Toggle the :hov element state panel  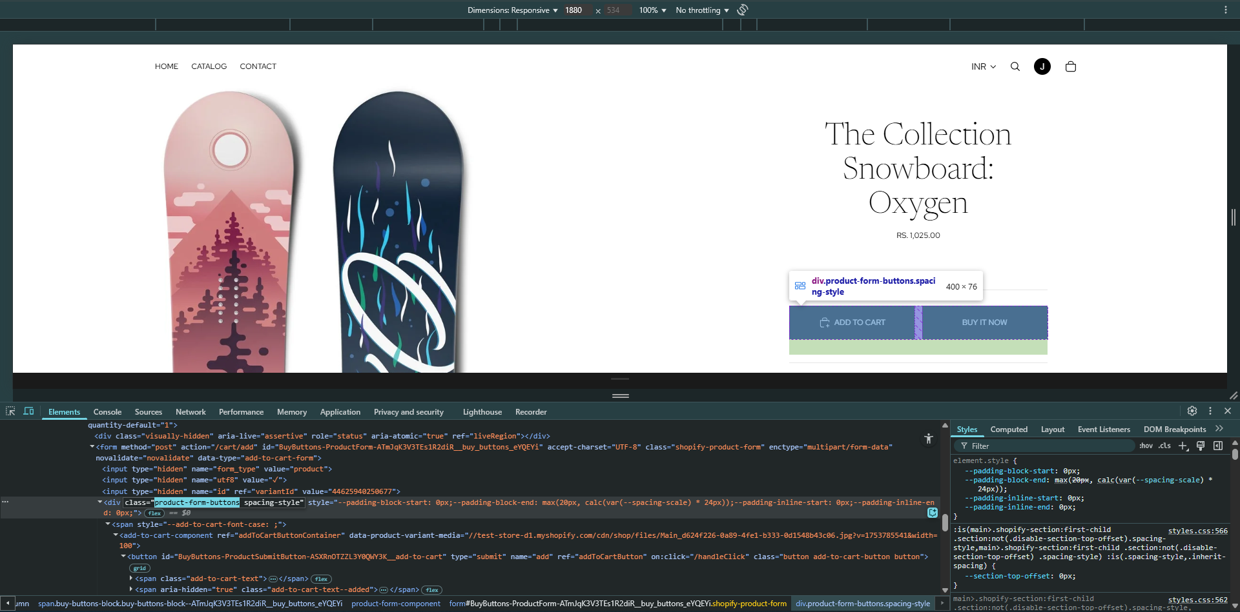[1146, 446]
